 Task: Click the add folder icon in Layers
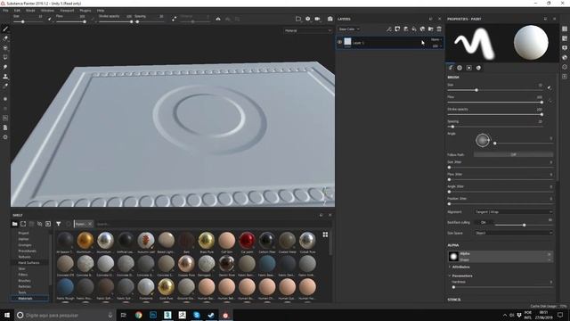click(x=431, y=29)
